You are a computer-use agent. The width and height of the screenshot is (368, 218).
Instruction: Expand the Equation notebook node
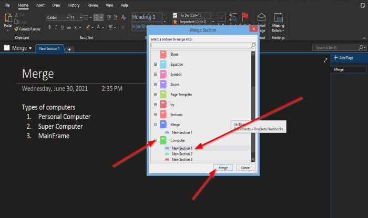click(155, 64)
